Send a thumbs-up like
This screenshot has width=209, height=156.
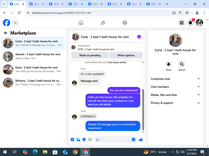click(x=141, y=139)
